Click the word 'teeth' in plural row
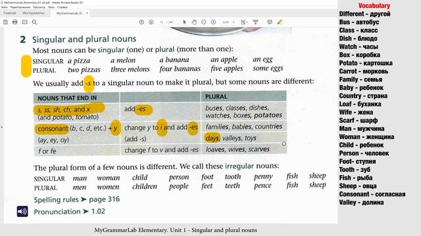The image size is (421, 236). click(x=232, y=186)
